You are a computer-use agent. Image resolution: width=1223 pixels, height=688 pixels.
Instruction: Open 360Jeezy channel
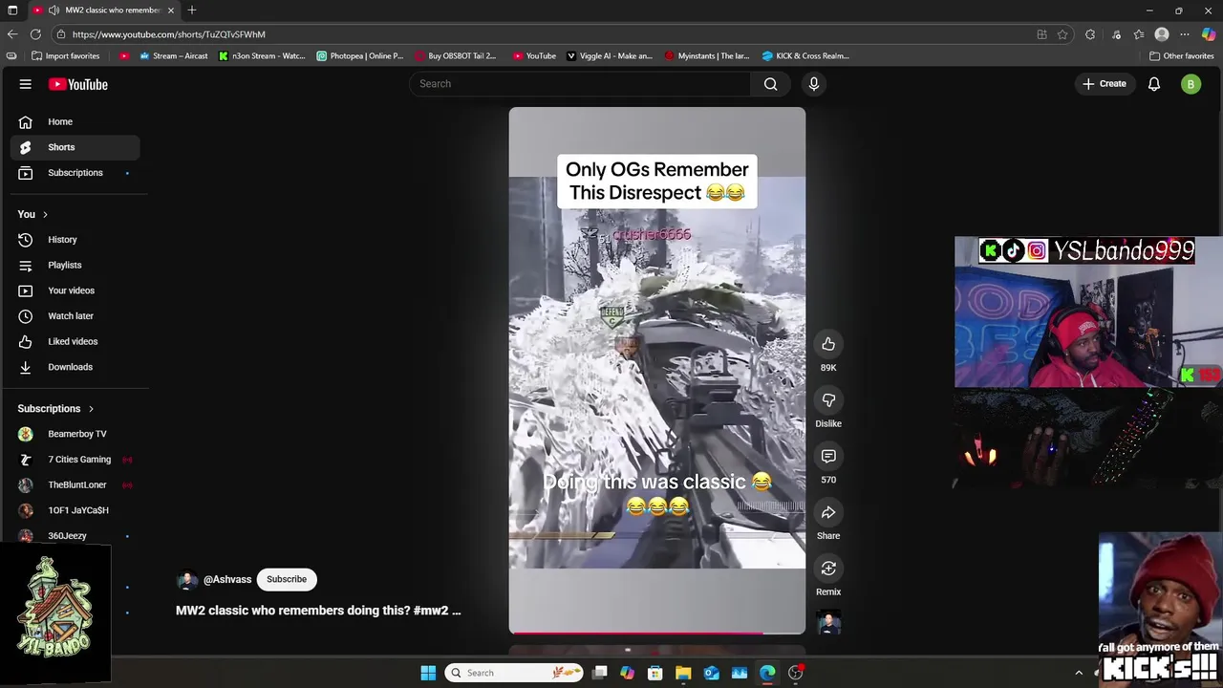pyautogui.click(x=75, y=536)
